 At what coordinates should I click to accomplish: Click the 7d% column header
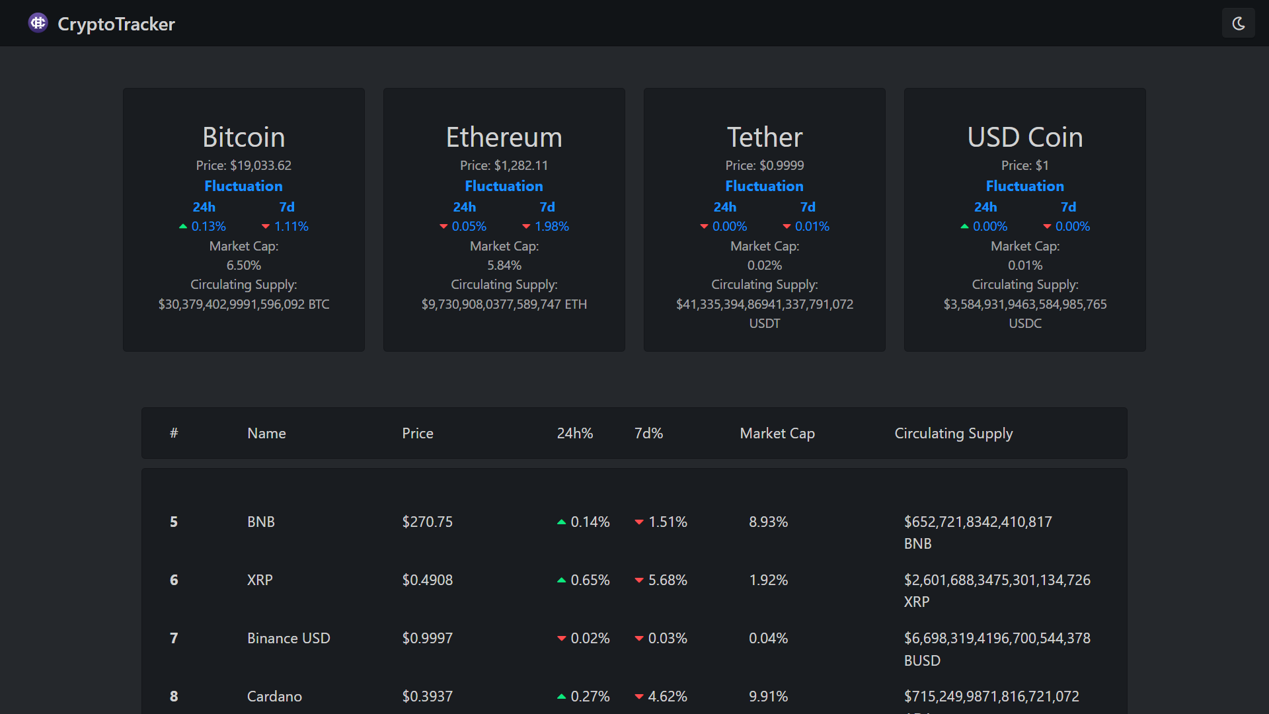click(x=648, y=433)
